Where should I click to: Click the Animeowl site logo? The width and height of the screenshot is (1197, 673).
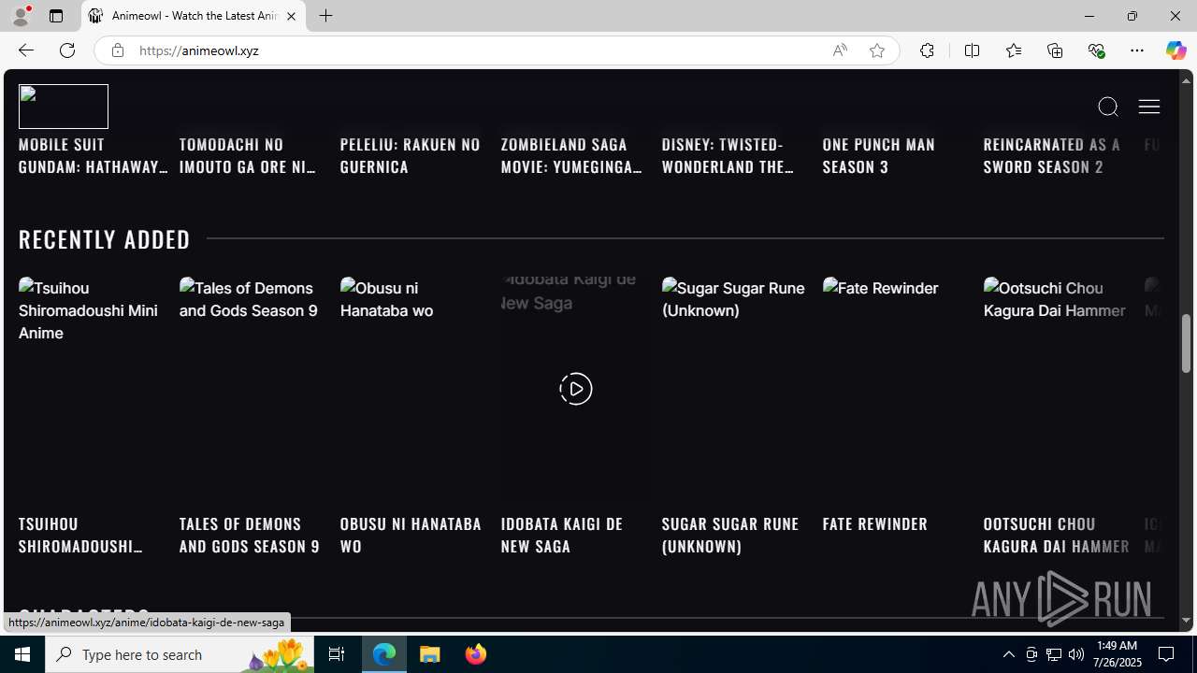(x=64, y=107)
